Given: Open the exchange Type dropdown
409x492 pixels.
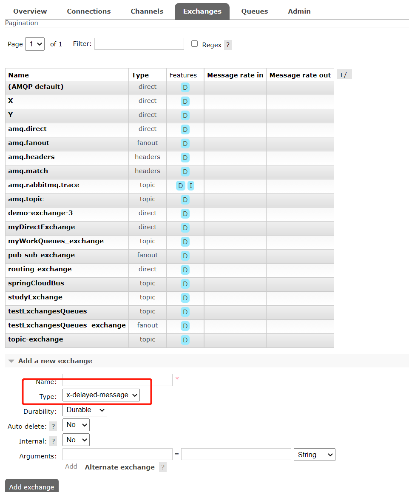Looking at the screenshot, I should pos(101,395).
